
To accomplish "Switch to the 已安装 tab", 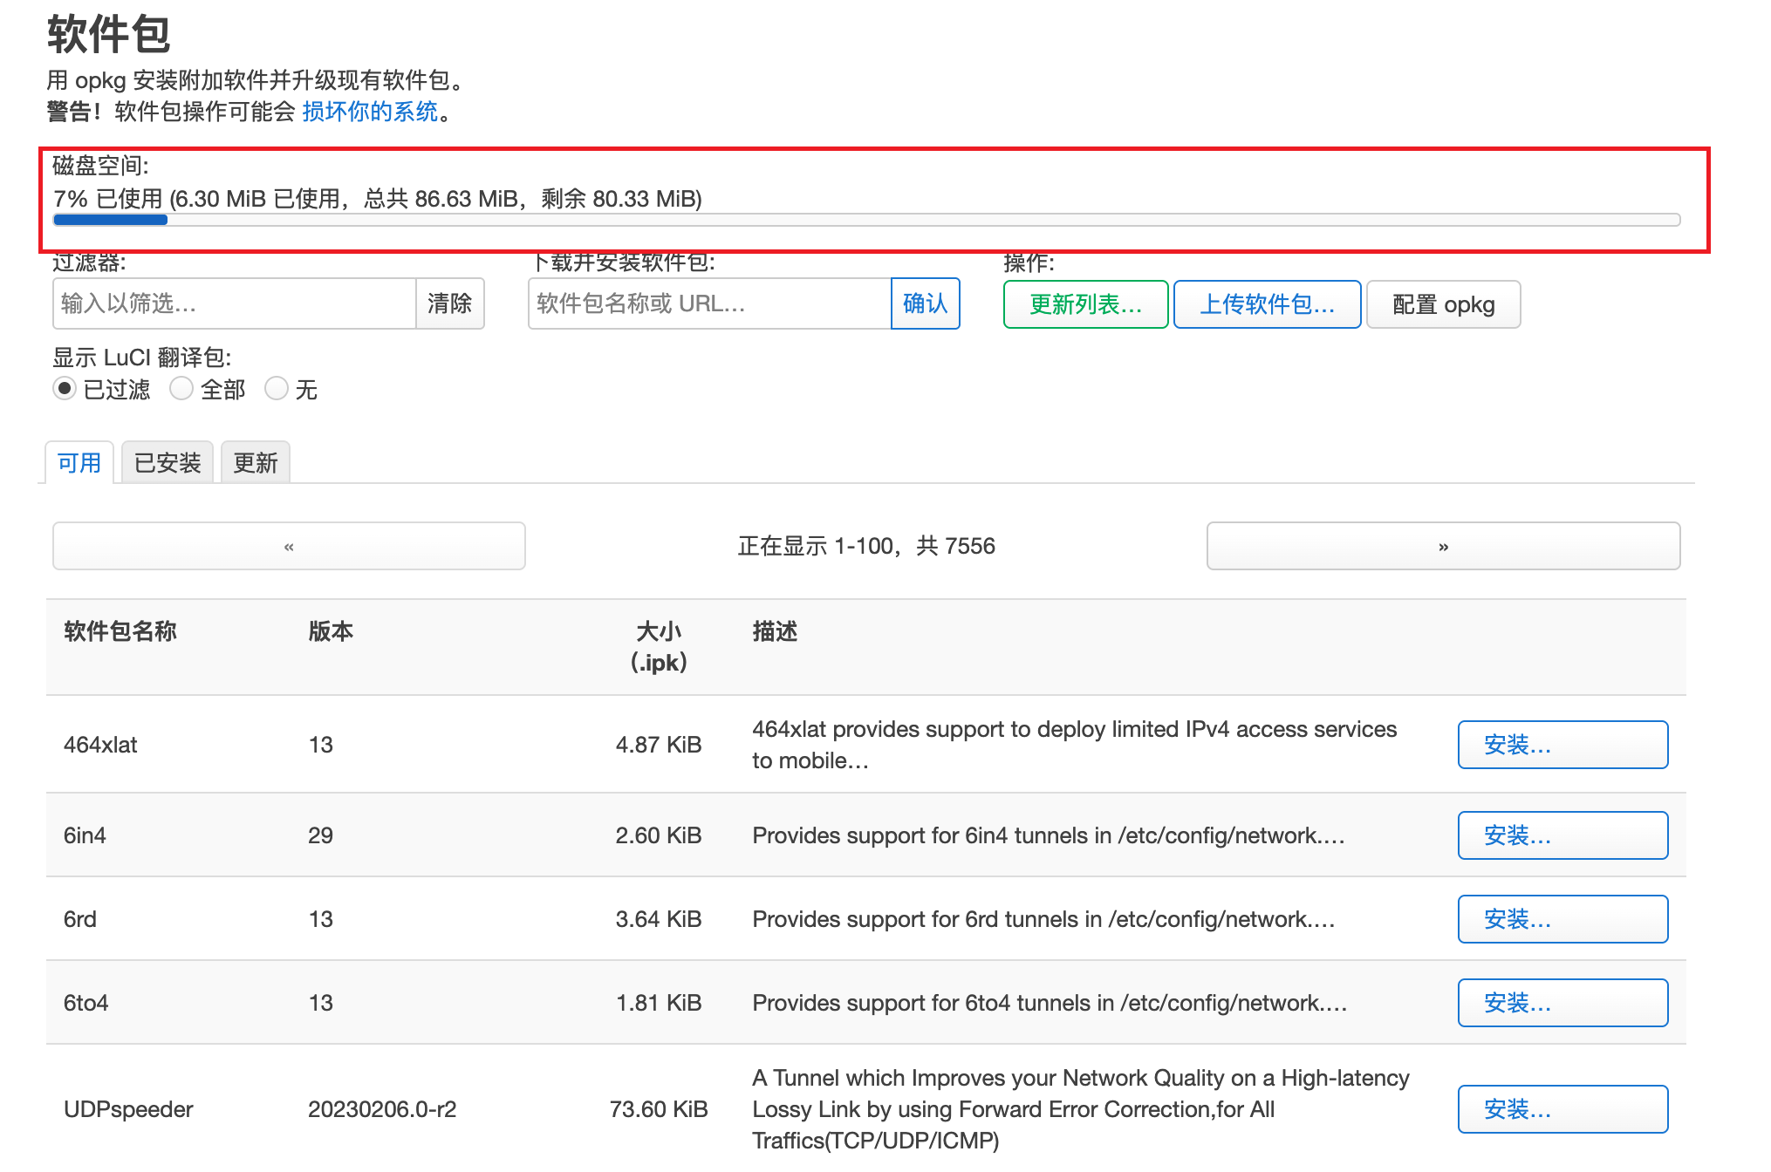I will (x=168, y=462).
